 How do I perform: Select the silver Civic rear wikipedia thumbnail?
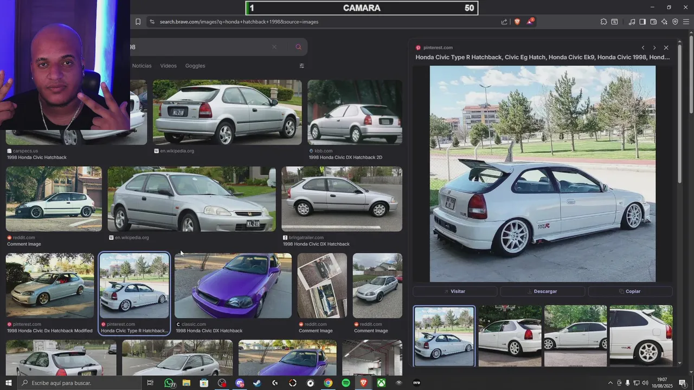coord(227,112)
